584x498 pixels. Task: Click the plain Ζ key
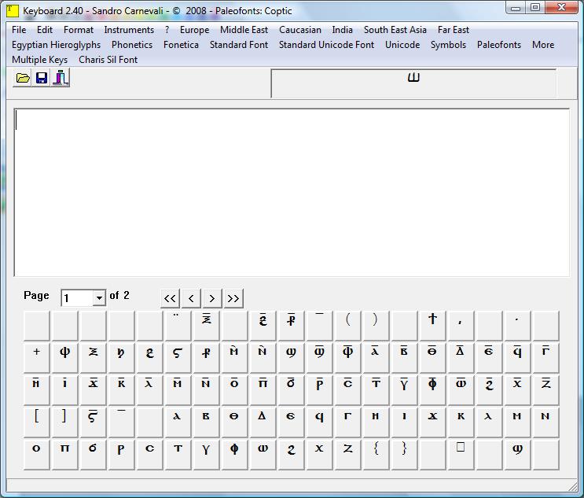347,455
